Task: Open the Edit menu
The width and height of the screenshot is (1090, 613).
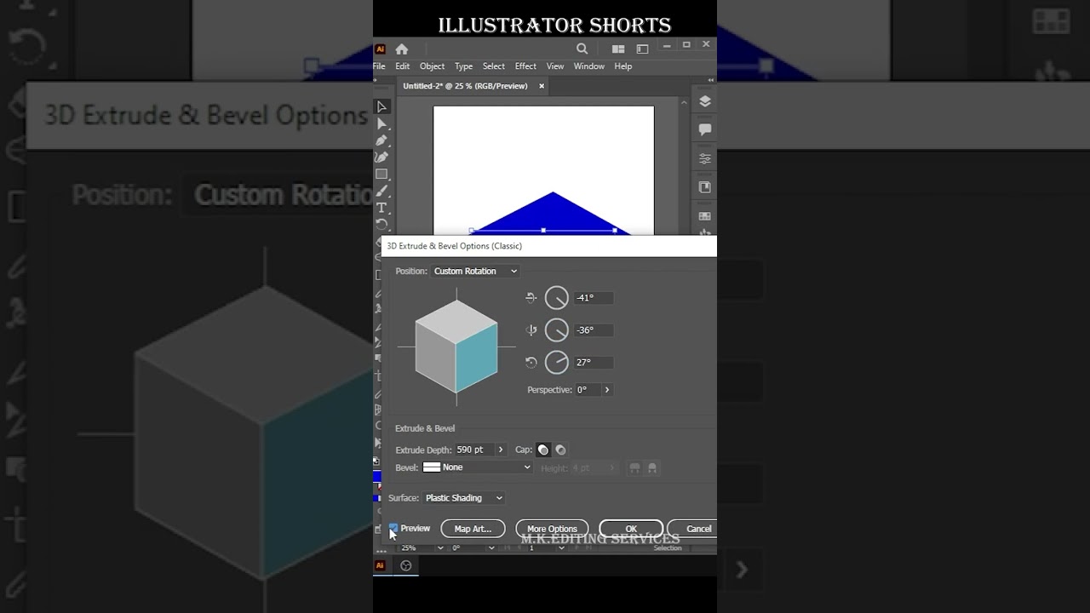Action: point(403,66)
